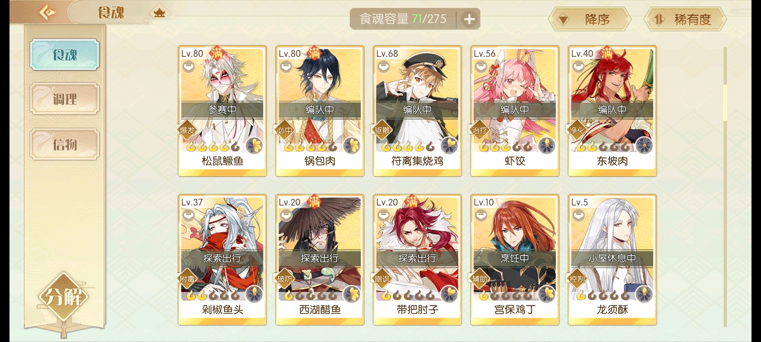The image size is (761, 342).
Task: Tap the 治疗 badge on 虾饺
Action: click(x=479, y=130)
